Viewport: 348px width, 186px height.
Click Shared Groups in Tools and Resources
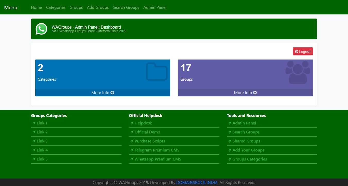pyautogui.click(x=246, y=141)
